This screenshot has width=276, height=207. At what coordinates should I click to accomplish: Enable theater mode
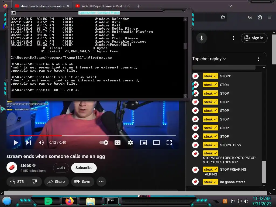click(x=156, y=143)
